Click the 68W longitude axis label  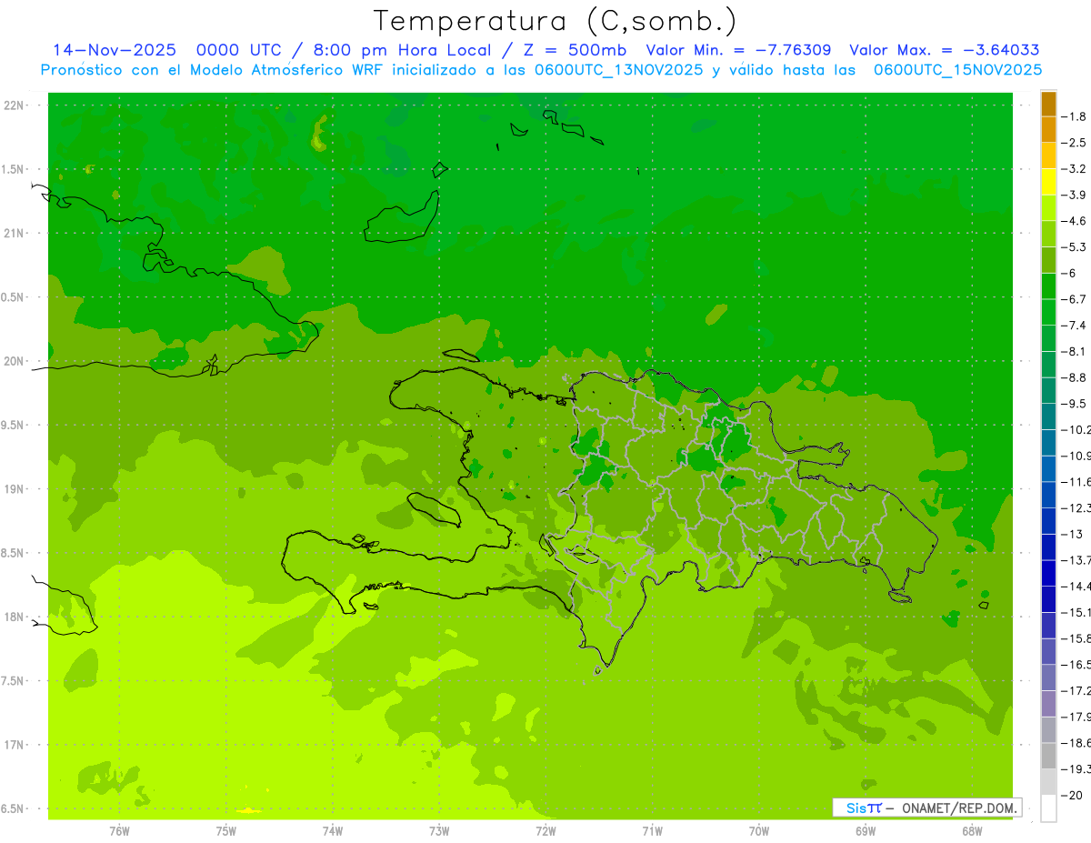point(971,832)
